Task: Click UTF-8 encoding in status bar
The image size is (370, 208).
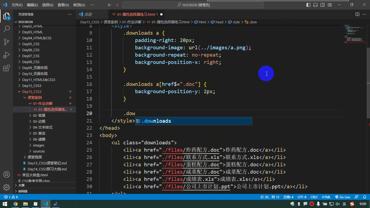Action: (x=302, y=197)
